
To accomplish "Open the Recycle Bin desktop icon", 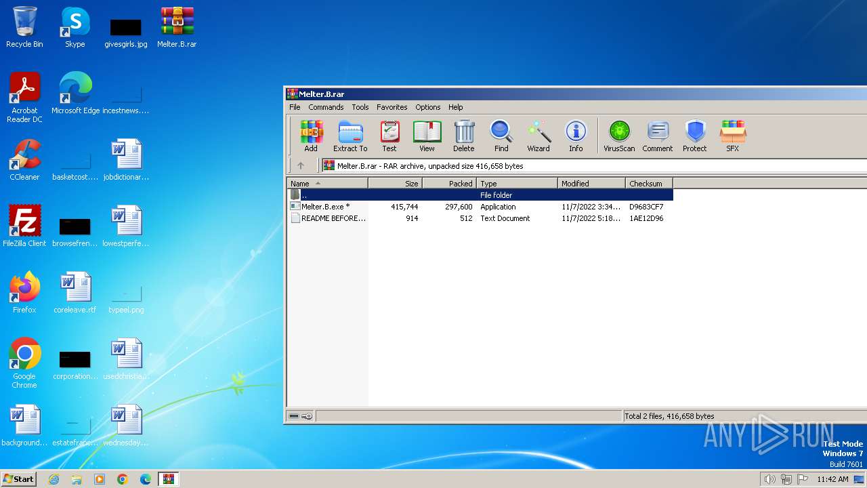I will point(24,28).
